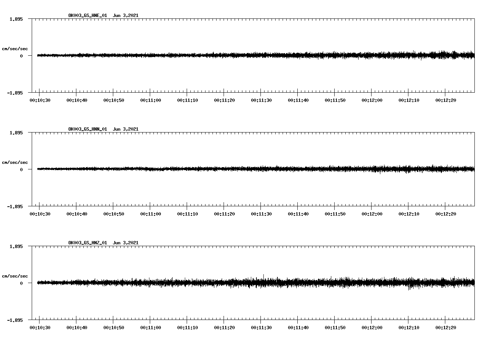
Task: Click the 00:10:30 time label under HNE plot
Action: tap(40, 100)
